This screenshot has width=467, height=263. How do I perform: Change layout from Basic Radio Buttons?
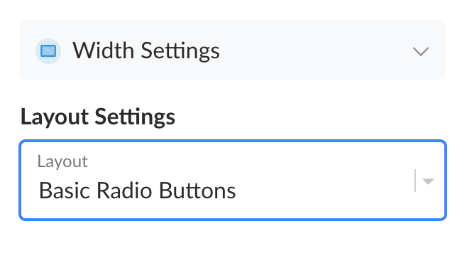click(x=233, y=180)
